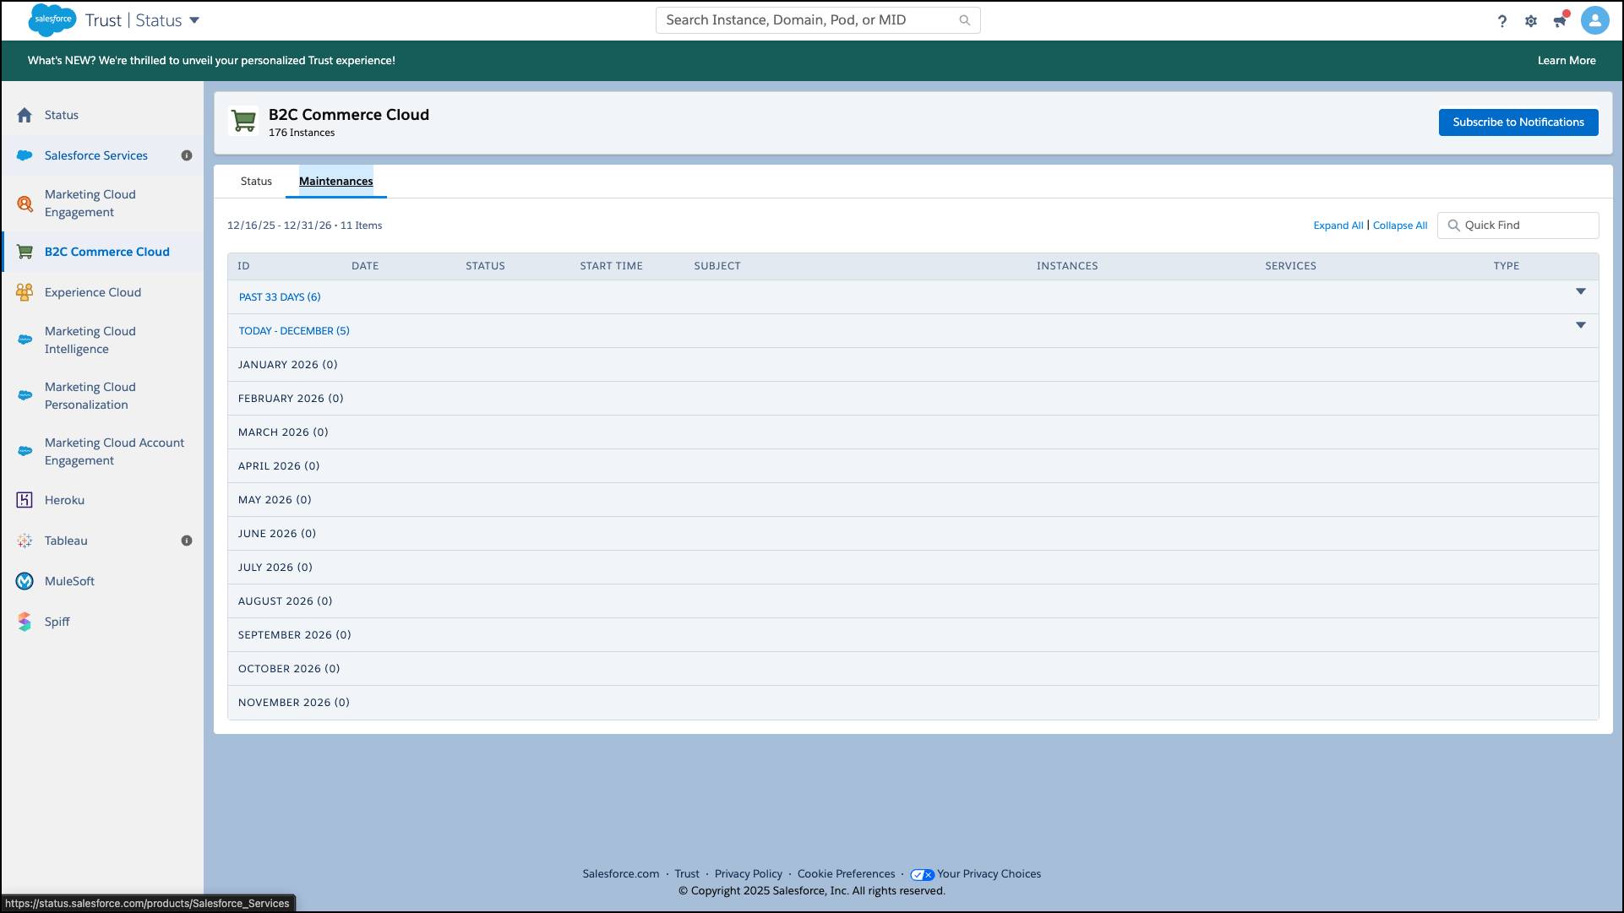The height and width of the screenshot is (913, 1624).
Task: Open Marketing Cloud Engagement in the sidebar
Action: tap(90, 204)
